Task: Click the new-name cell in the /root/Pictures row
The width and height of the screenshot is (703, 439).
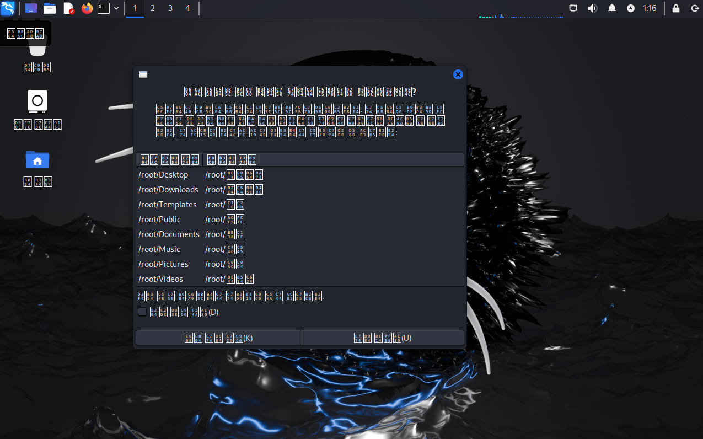Action: point(225,264)
